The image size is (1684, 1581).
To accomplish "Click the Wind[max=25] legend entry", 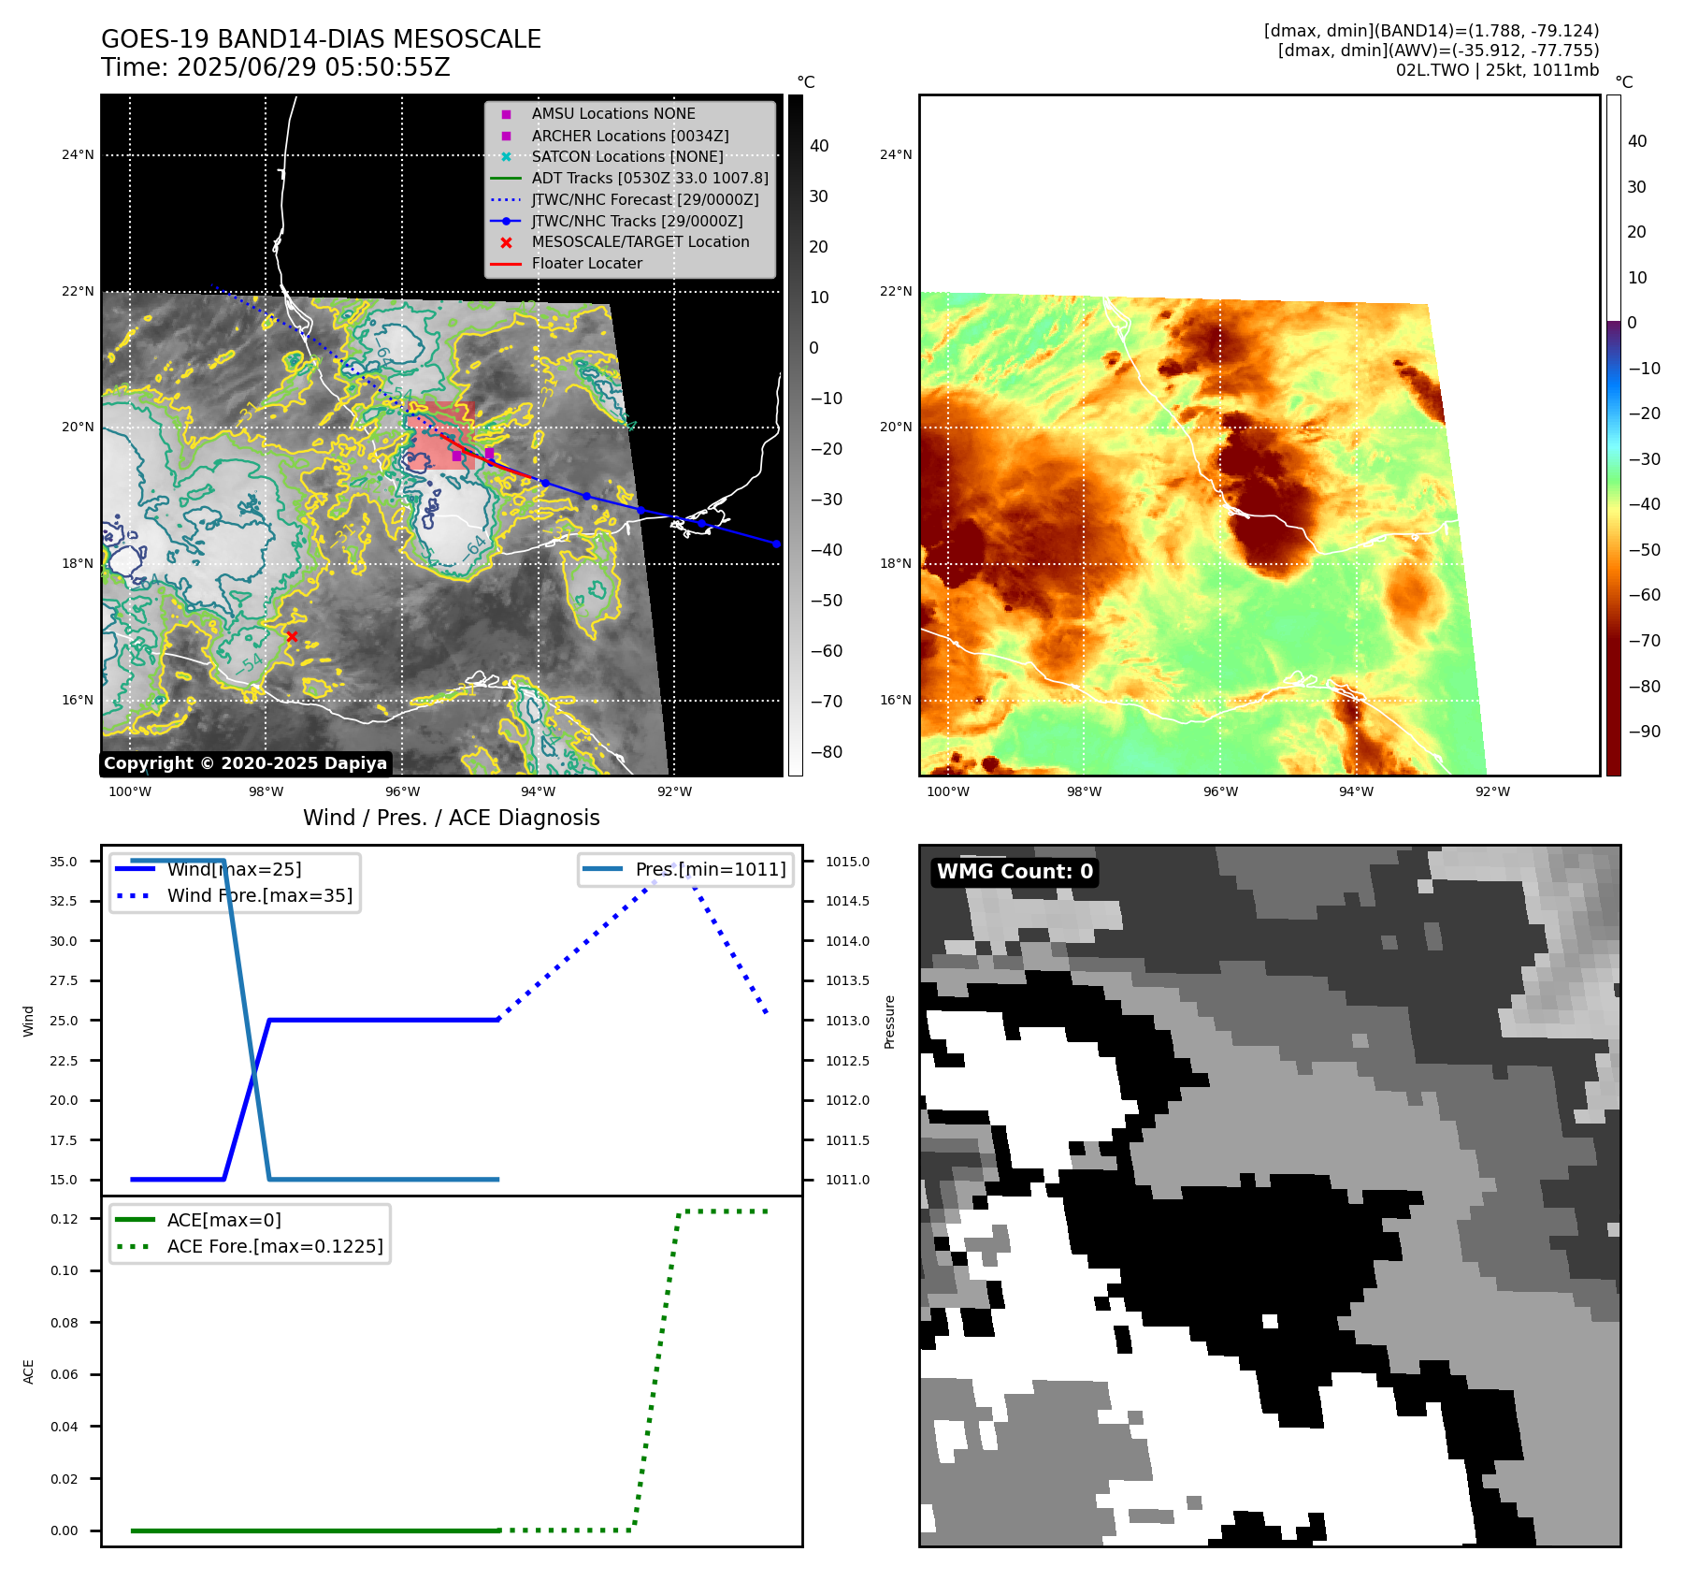I will pyautogui.click(x=234, y=869).
